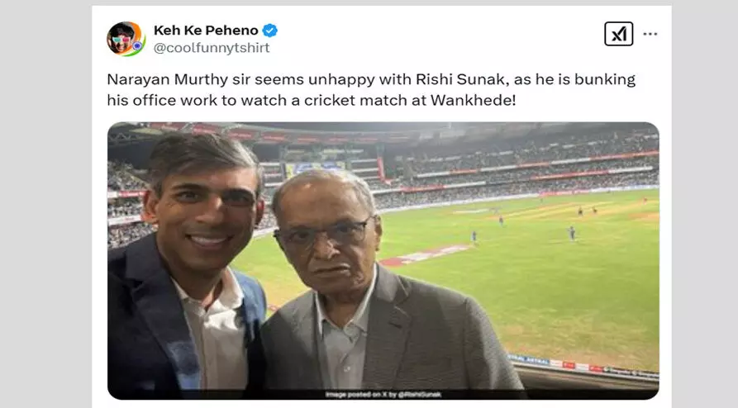Open the Keh Ke Peheno display name

click(x=205, y=31)
